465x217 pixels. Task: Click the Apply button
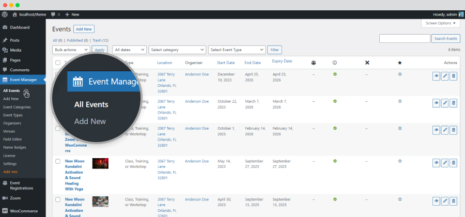click(100, 50)
